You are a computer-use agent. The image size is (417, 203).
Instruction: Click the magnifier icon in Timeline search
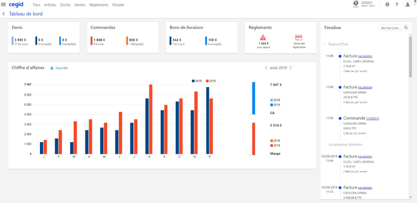(x=406, y=27)
